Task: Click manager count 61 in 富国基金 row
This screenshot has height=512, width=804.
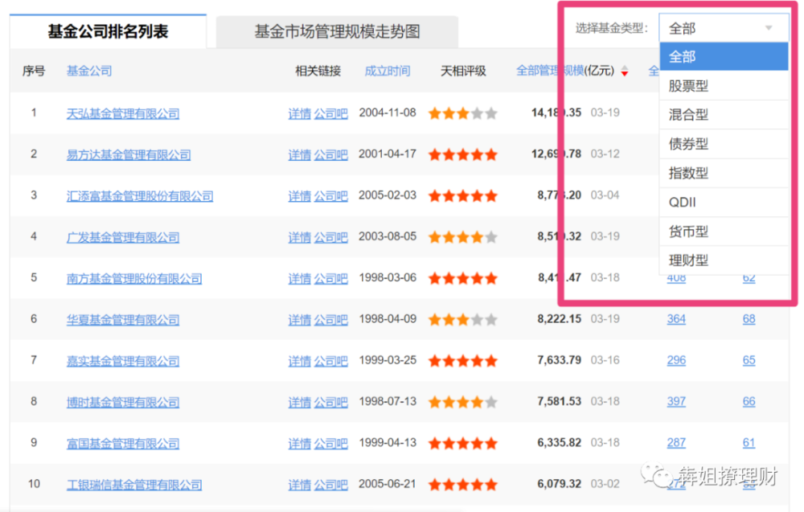Action: tap(749, 442)
